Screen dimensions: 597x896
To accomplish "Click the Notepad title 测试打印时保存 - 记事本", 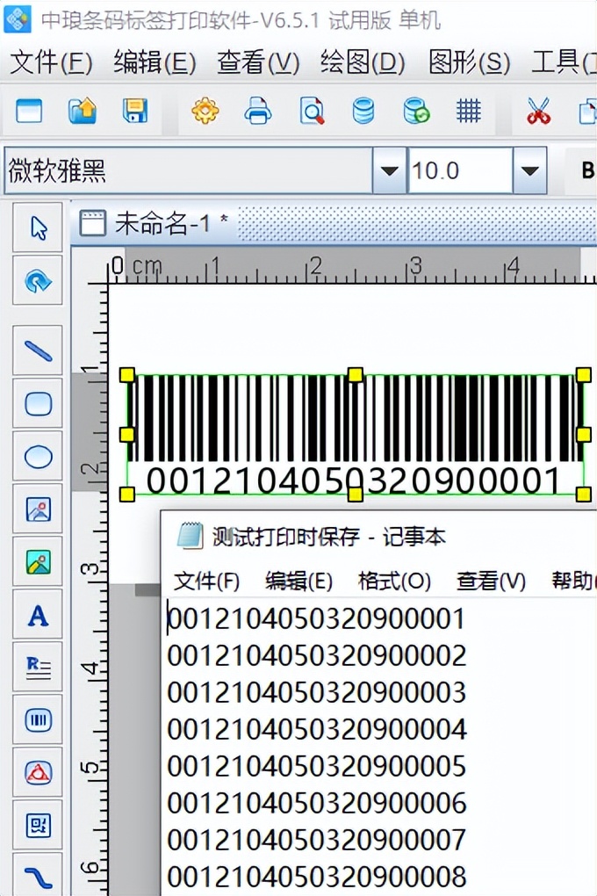I will [x=328, y=537].
